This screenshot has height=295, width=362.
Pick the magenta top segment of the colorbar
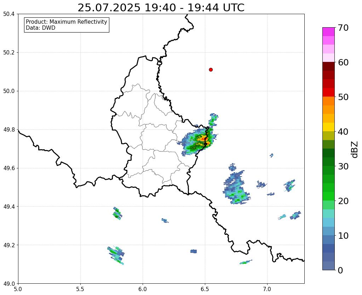pos(328,32)
